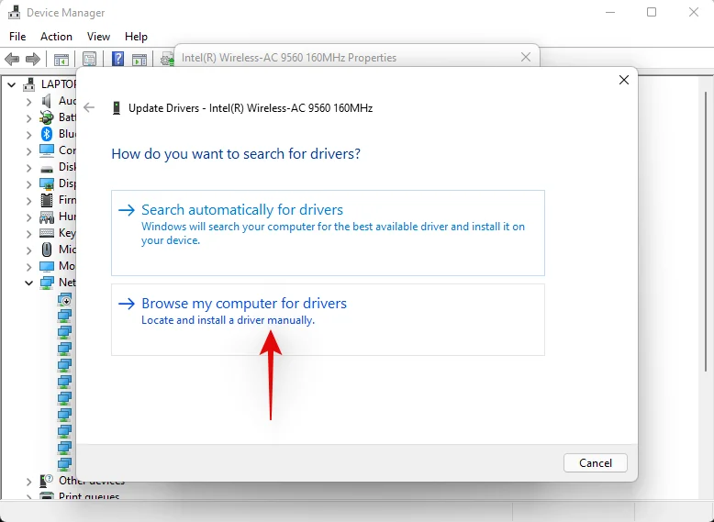The image size is (714, 522).
Task: Open the File menu
Action: pos(17,37)
